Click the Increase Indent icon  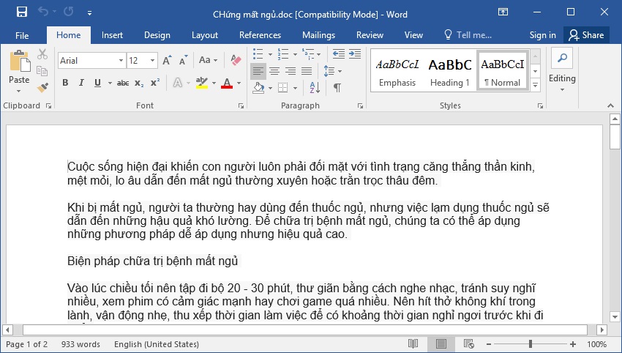pyautogui.click(x=355, y=53)
